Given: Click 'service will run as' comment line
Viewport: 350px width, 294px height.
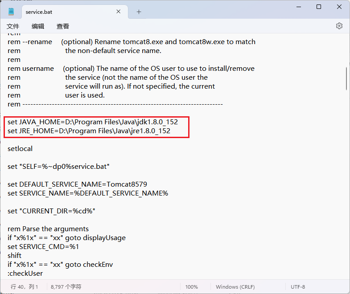Looking at the screenshot, I should pos(111,86).
